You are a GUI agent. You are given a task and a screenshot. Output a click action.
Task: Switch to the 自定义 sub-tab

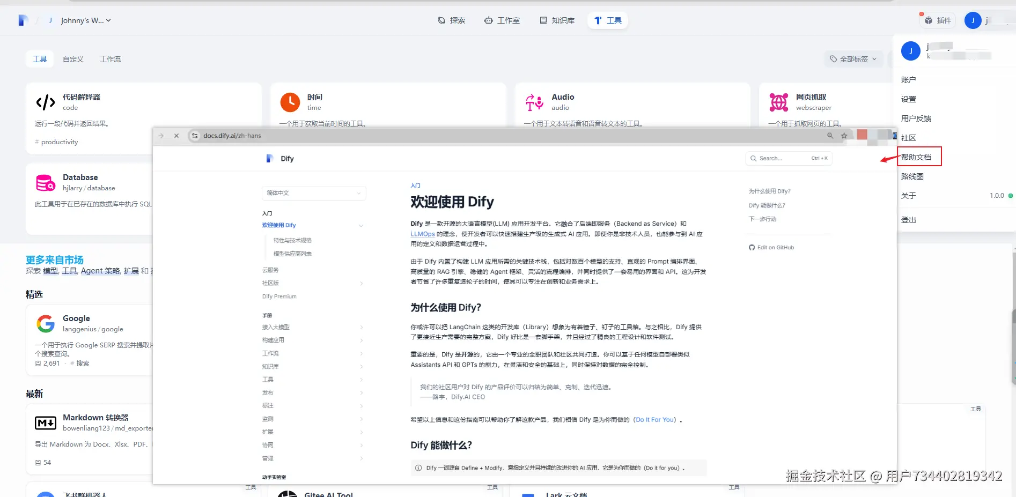tap(73, 59)
